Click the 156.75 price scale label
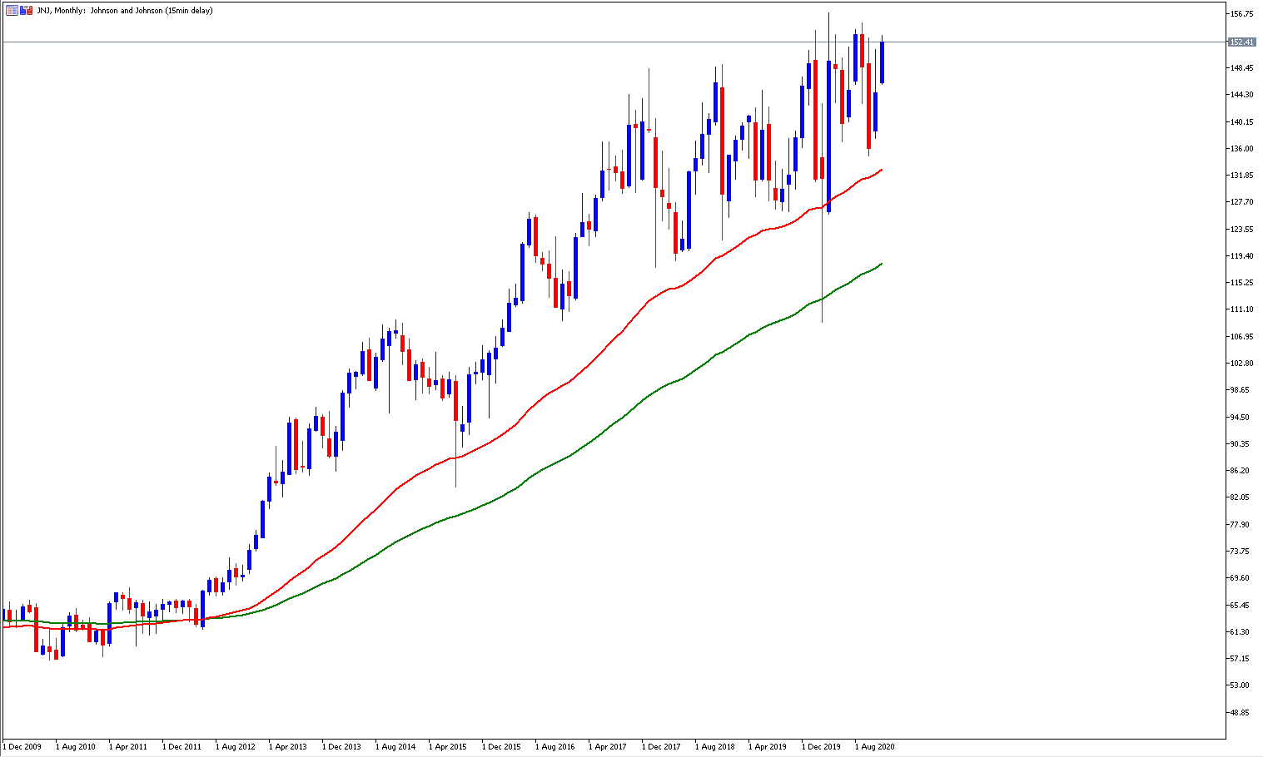The height and width of the screenshot is (757, 1263). [1241, 14]
